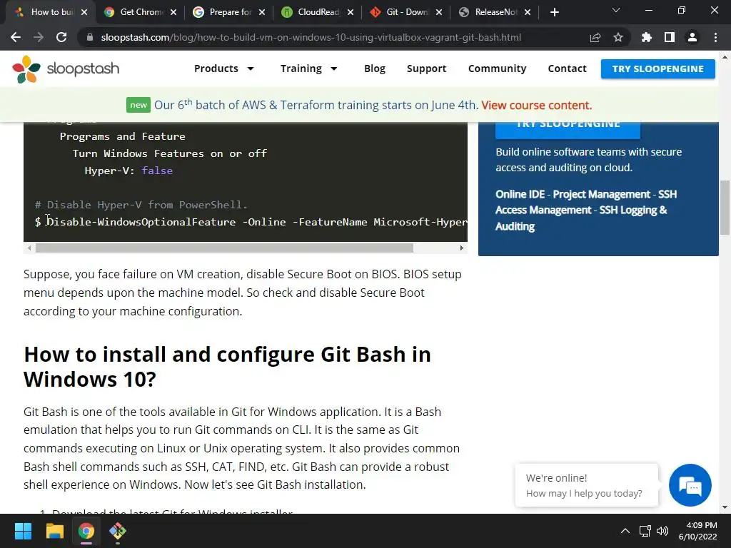Click page scrollbar down arrow

725,507
